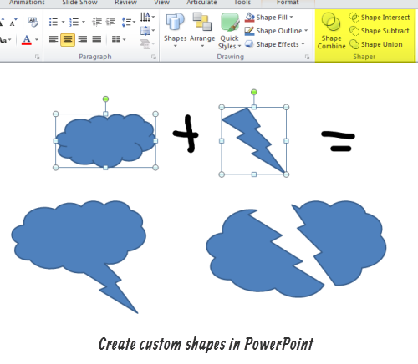Expand the columns dropdown arrow
The height and width of the screenshot is (364, 418).
pos(124,40)
